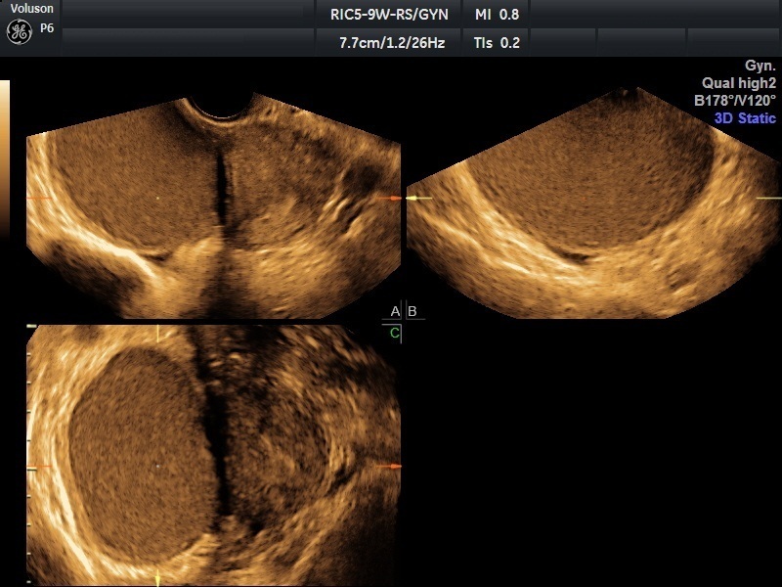Toggle the B plane display
Viewport: 782px width, 587px height.
(x=412, y=313)
